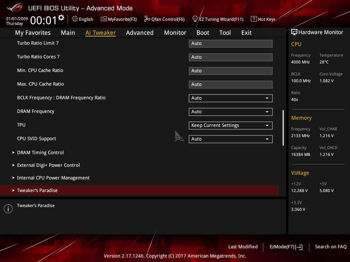Viewport: 350px width, 262px height.
Task: Expand Internal CPU Power Management
Action: [x=53, y=178]
